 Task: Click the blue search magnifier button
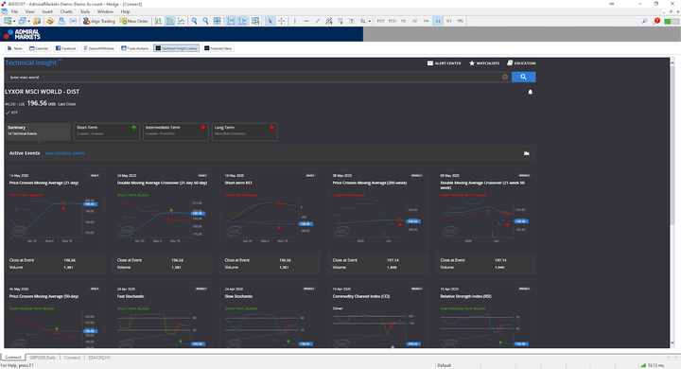tap(523, 77)
